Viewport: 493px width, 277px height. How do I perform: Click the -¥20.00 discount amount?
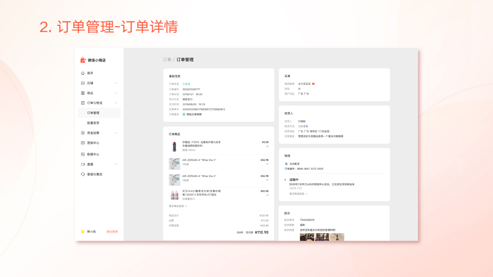[x=264, y=225]
